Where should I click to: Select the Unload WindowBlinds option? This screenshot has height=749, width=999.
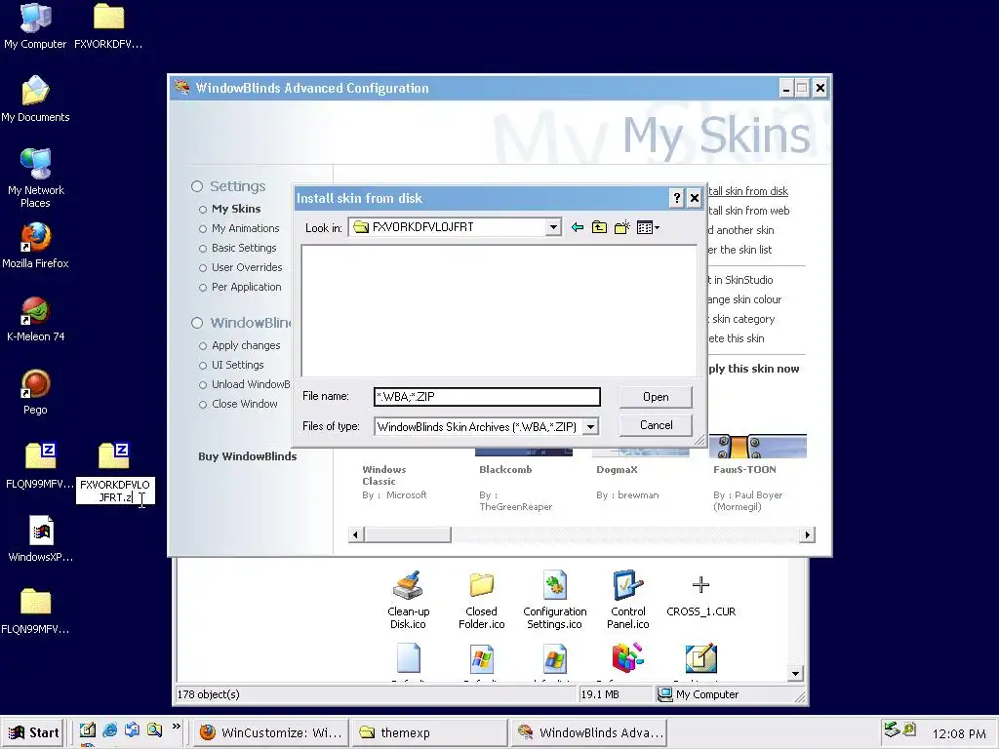click(x=245, y=384)
